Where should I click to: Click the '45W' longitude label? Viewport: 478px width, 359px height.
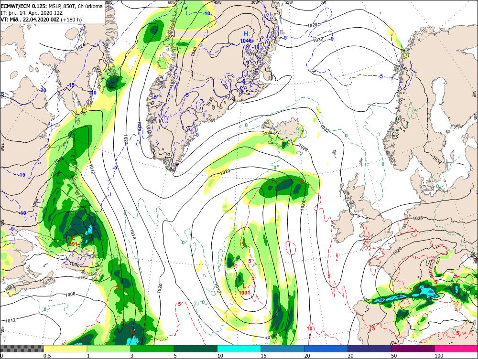(217, 2)
